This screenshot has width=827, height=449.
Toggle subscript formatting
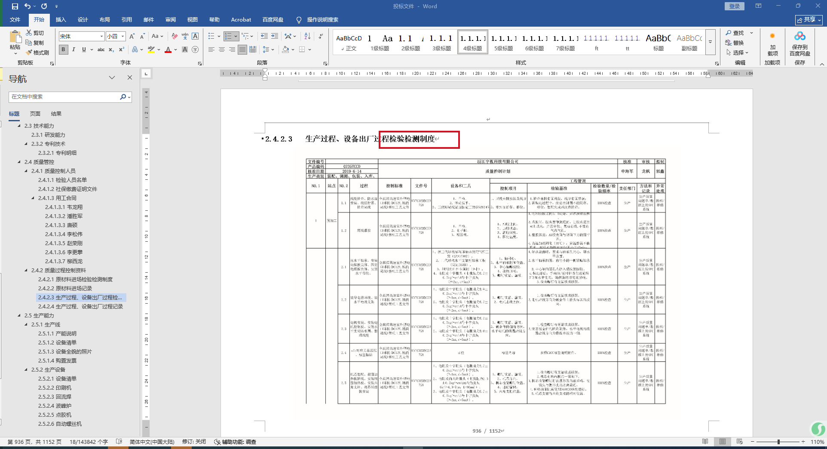111,50
